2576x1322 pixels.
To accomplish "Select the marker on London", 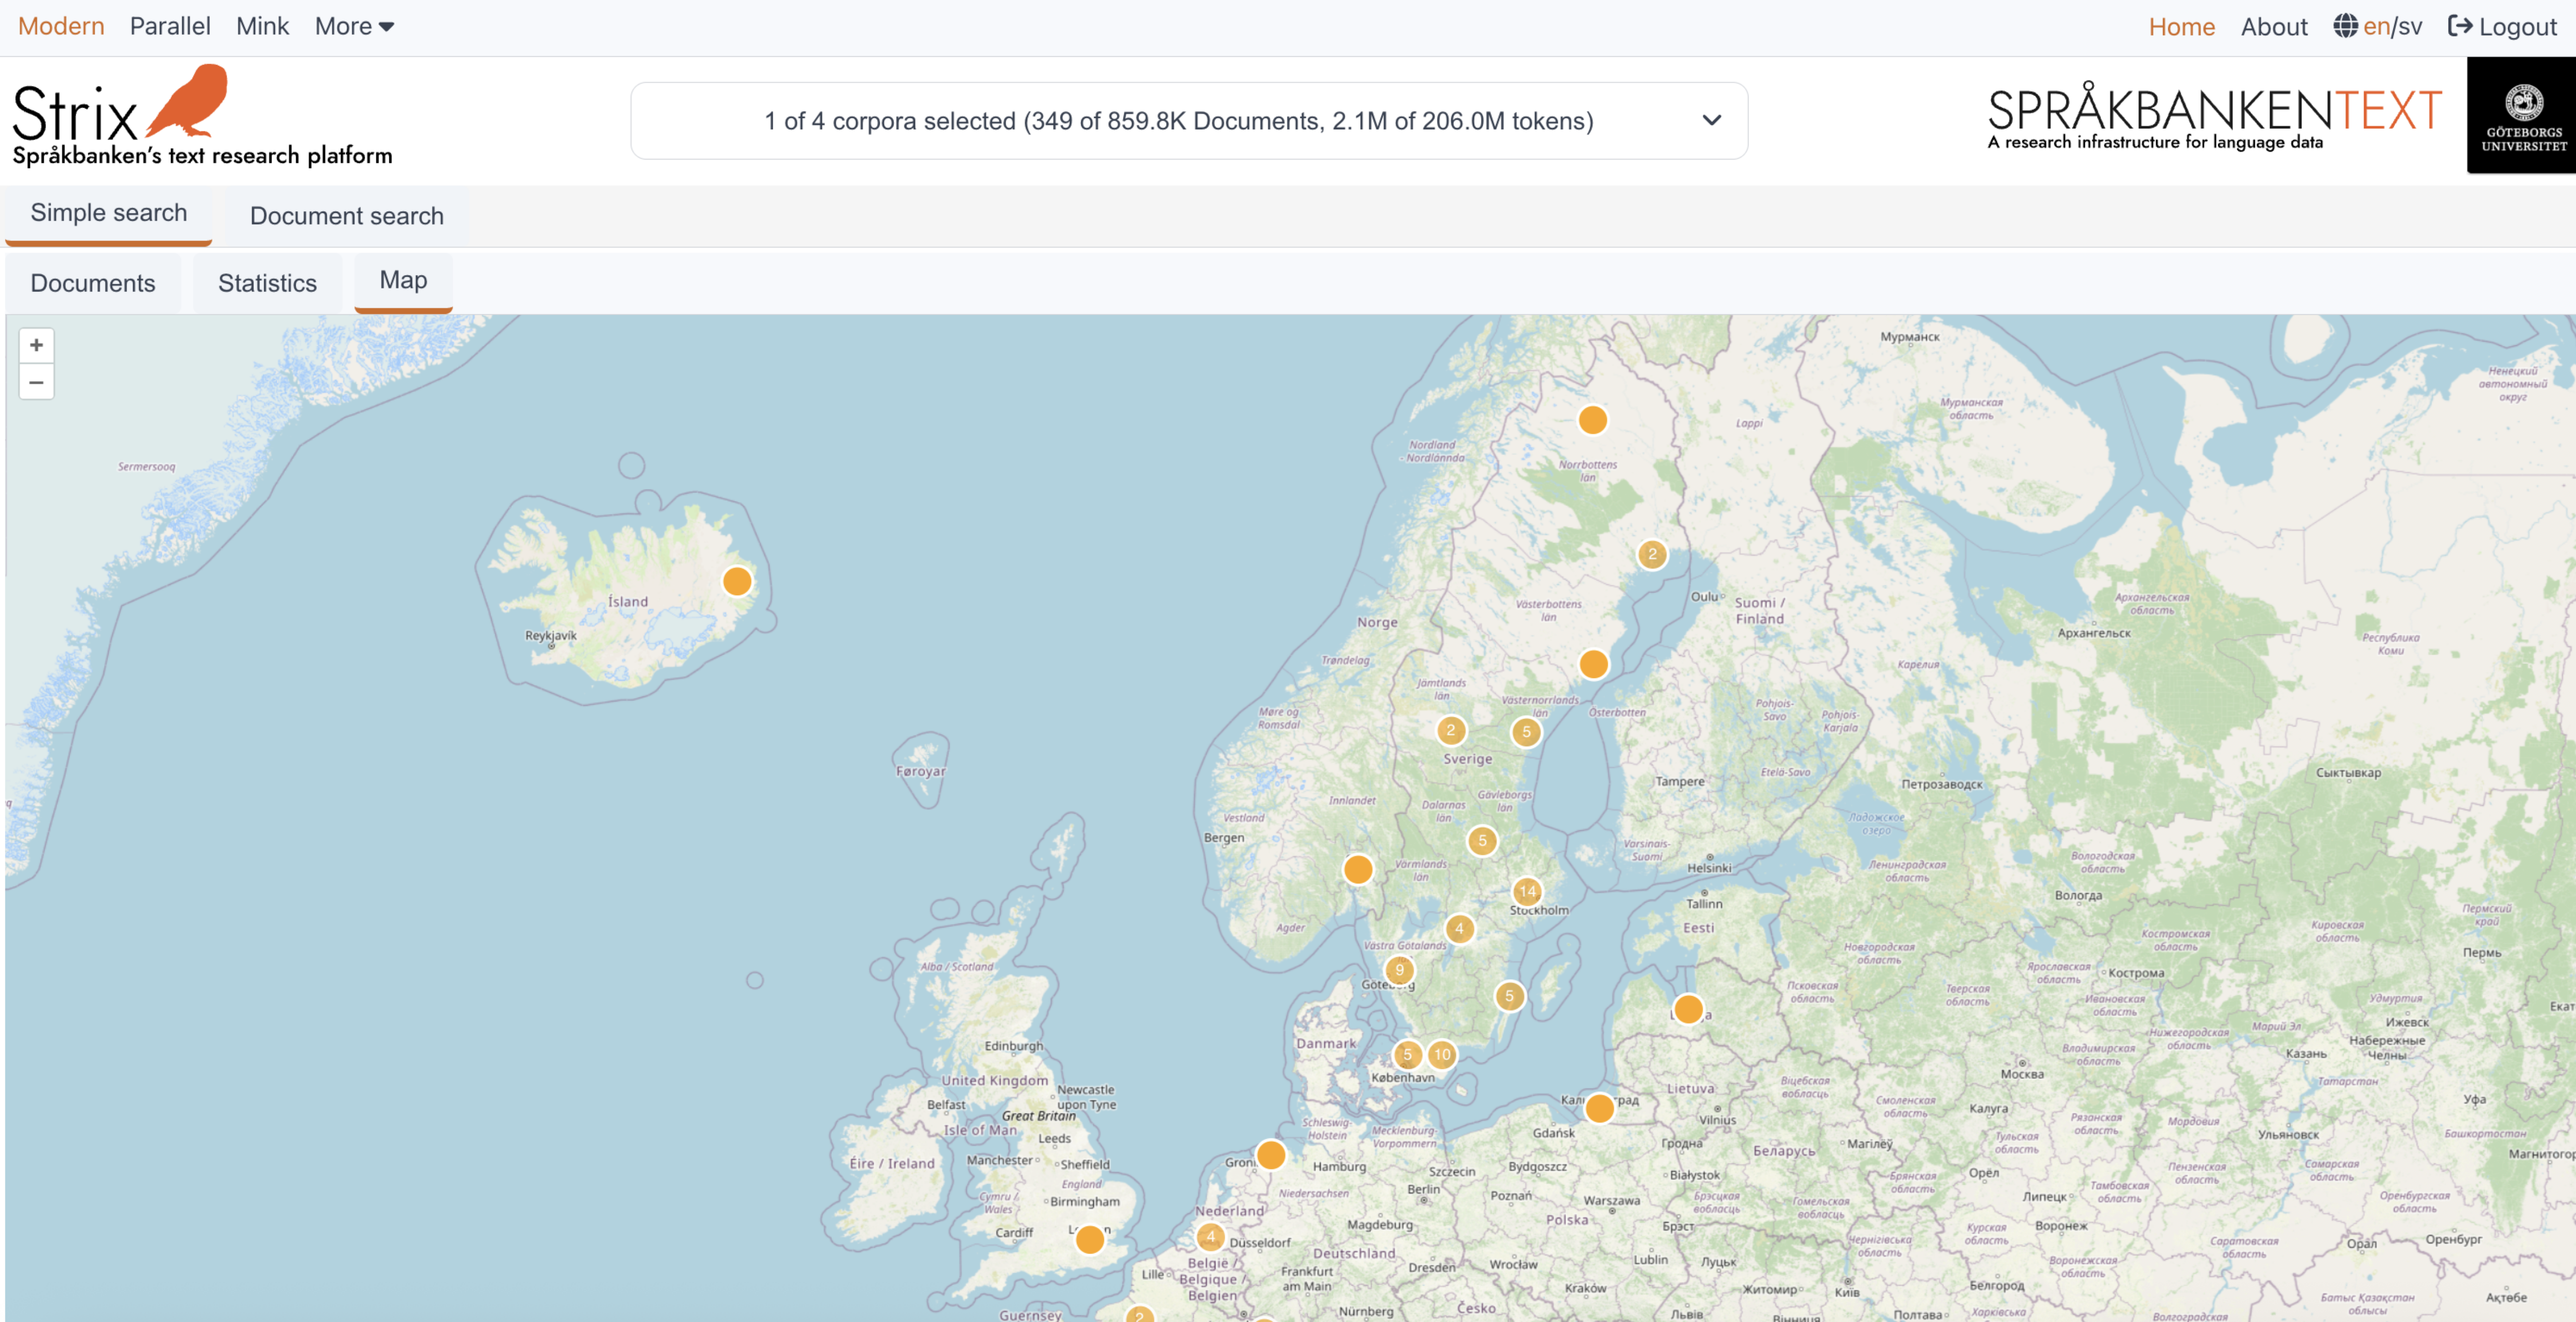I will [x=1090, y=1240].
